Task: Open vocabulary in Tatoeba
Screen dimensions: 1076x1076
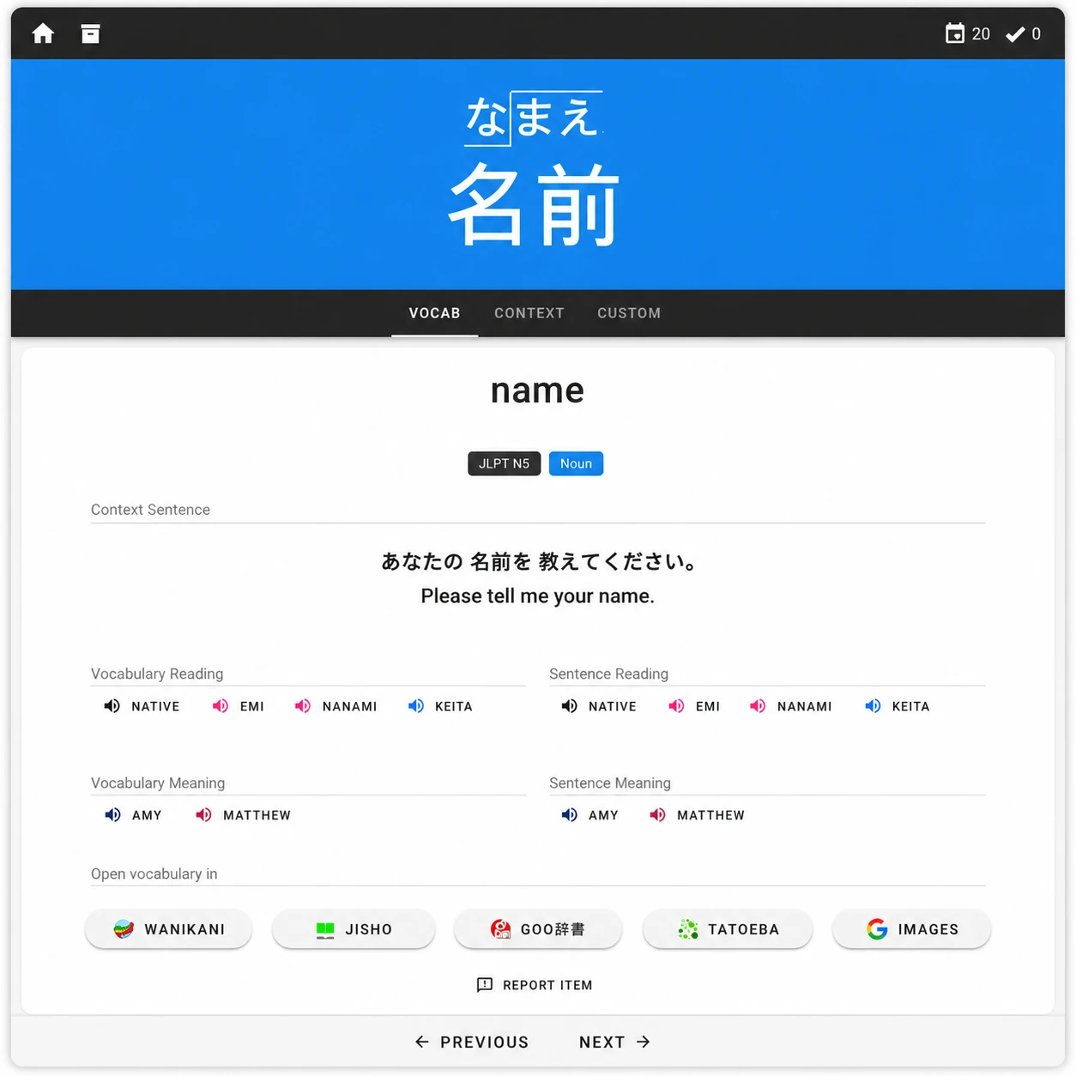Action: click(x=728, y=929)
